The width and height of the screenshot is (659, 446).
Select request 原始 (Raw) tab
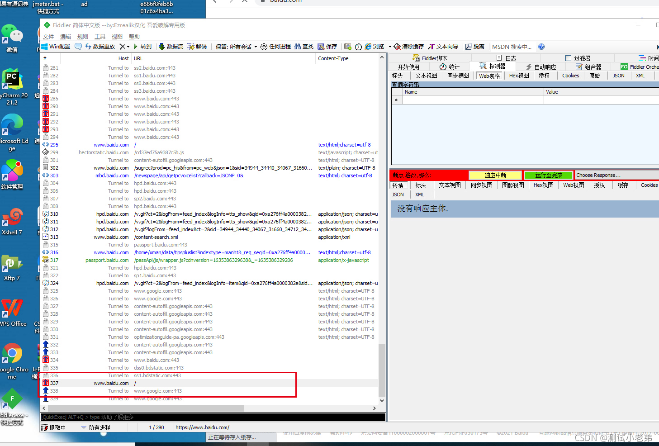[x=594, y=76]
